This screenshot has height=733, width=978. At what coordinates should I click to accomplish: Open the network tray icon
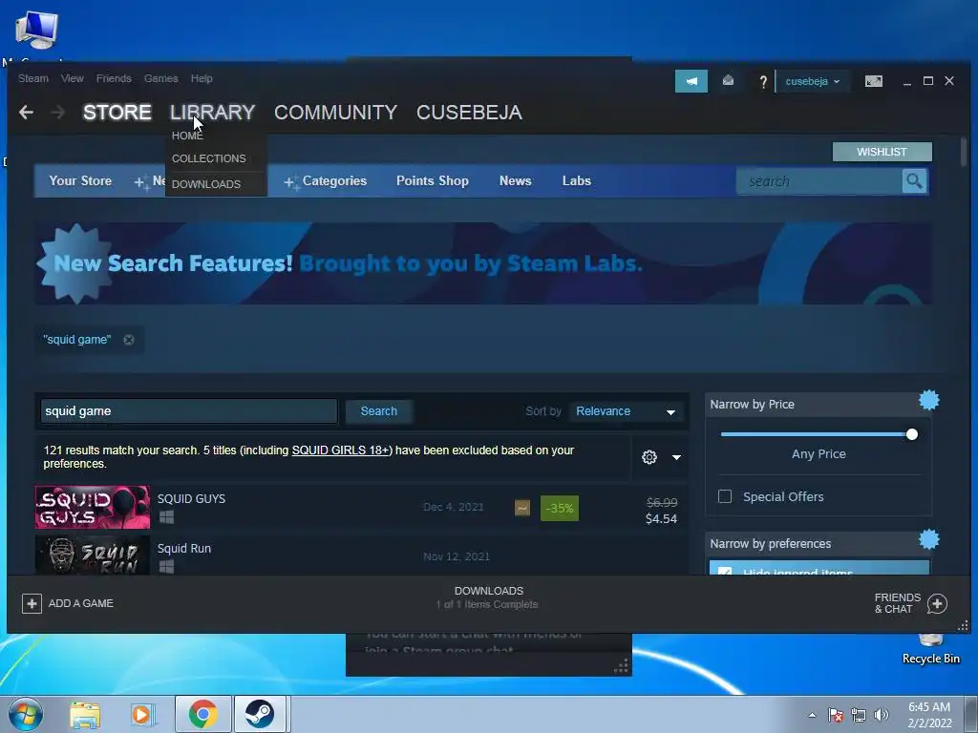(x=859, y=715)
